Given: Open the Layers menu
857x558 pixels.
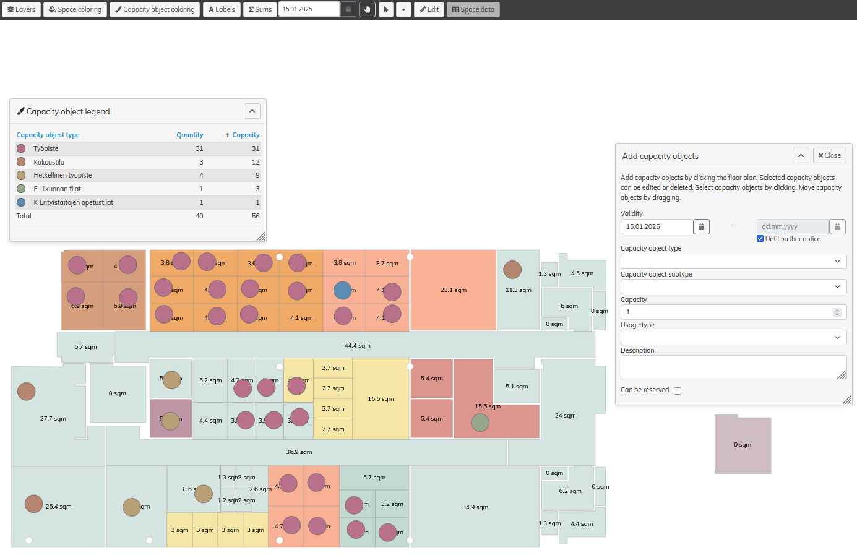Looking at the screenshot, I should point(22,9).
